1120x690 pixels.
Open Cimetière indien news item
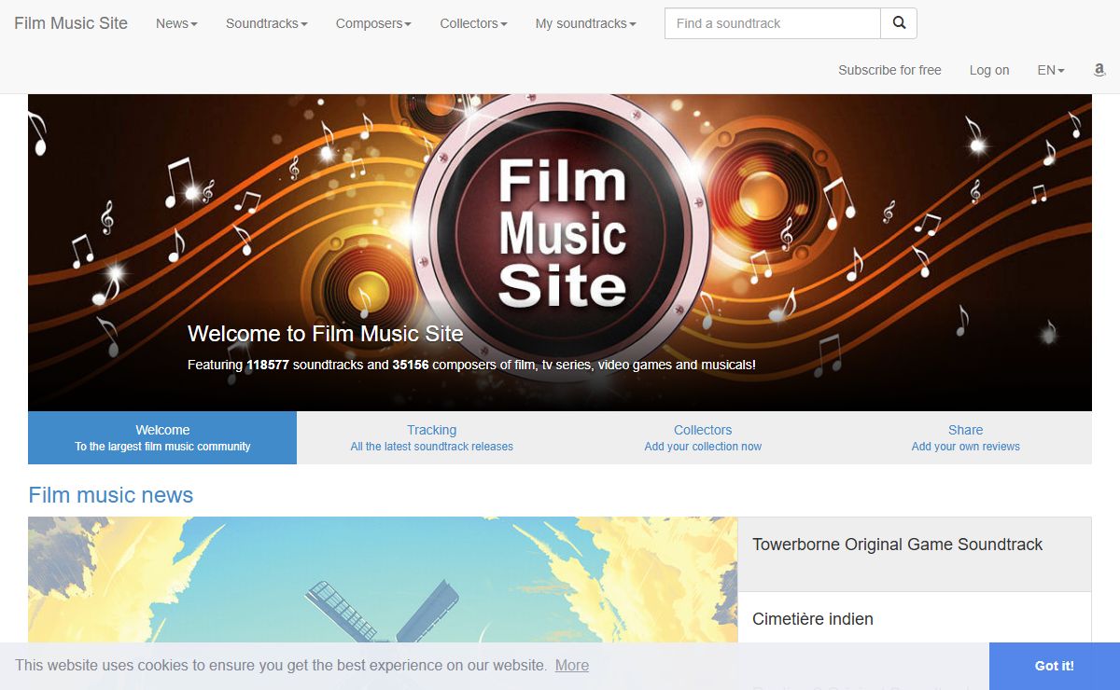915,619
